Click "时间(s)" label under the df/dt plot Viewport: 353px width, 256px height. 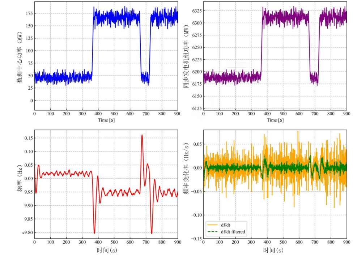(274, 250)
